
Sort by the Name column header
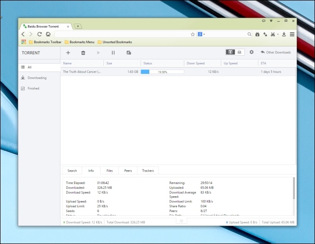[x=82, y=63]
